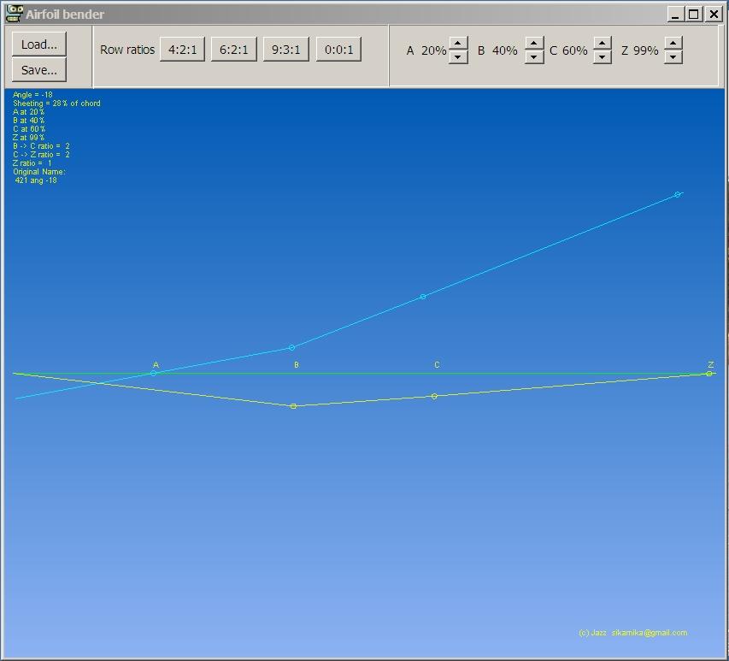Image resolution: width=729 pixels, height=661 pixels.
Task: Raise the B value using up arrow
Action: 534,44
